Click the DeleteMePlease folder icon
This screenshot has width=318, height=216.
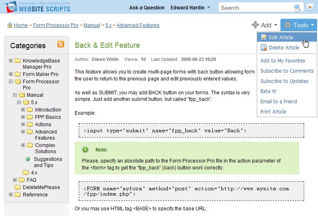(x=18, y=187)
